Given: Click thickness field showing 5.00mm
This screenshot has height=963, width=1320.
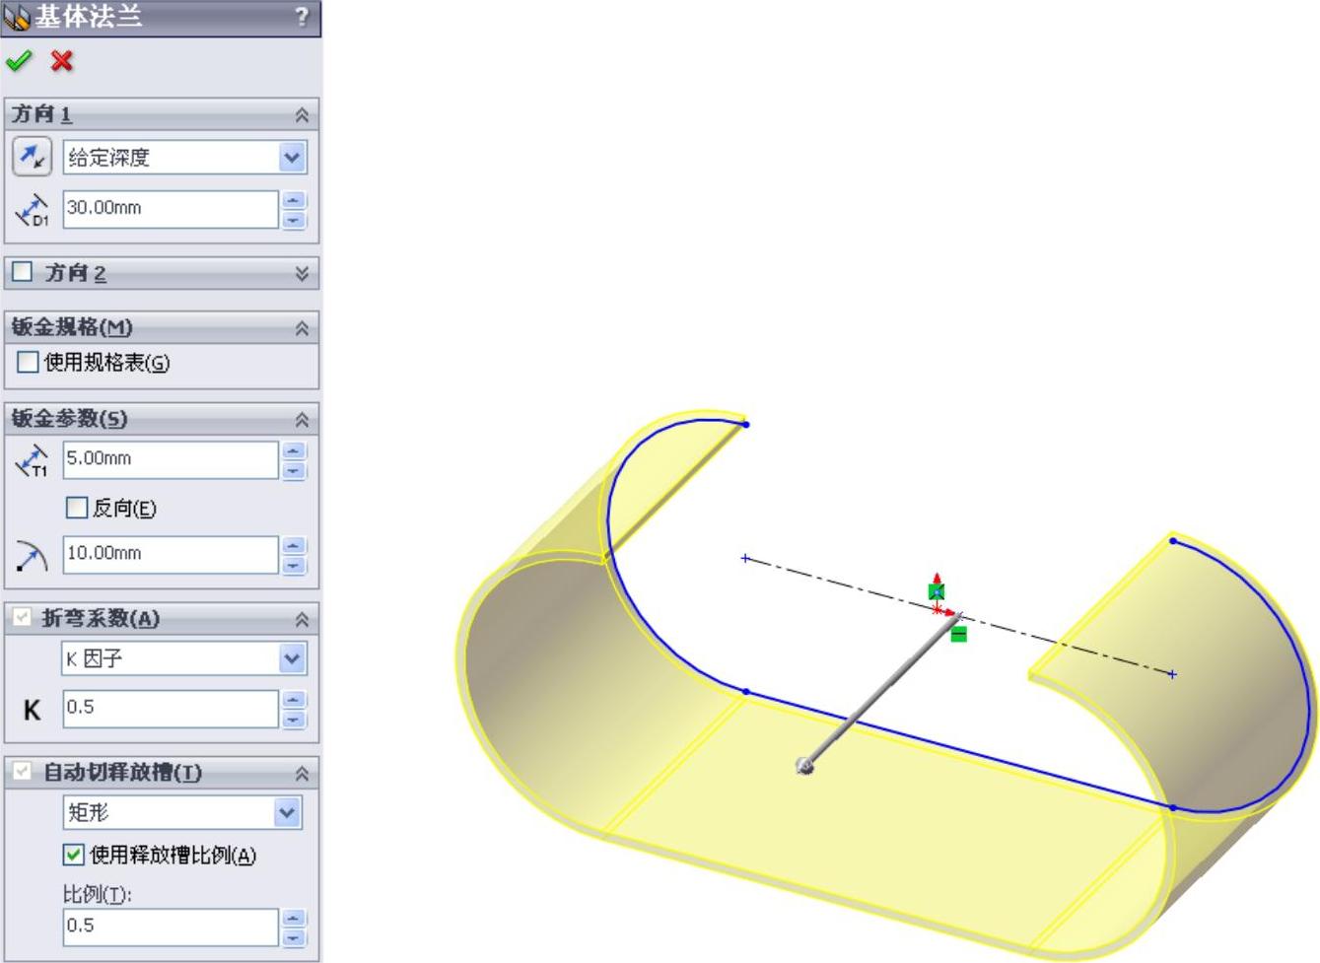Looking at the screenshot, I should pyautogui.click(x=171, y=459).
